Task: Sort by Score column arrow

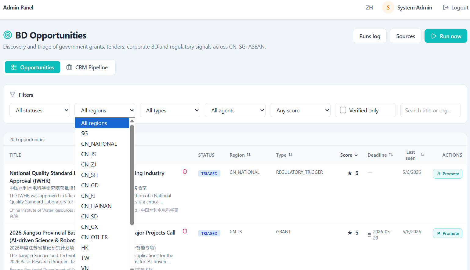Action: click(356, 155)
